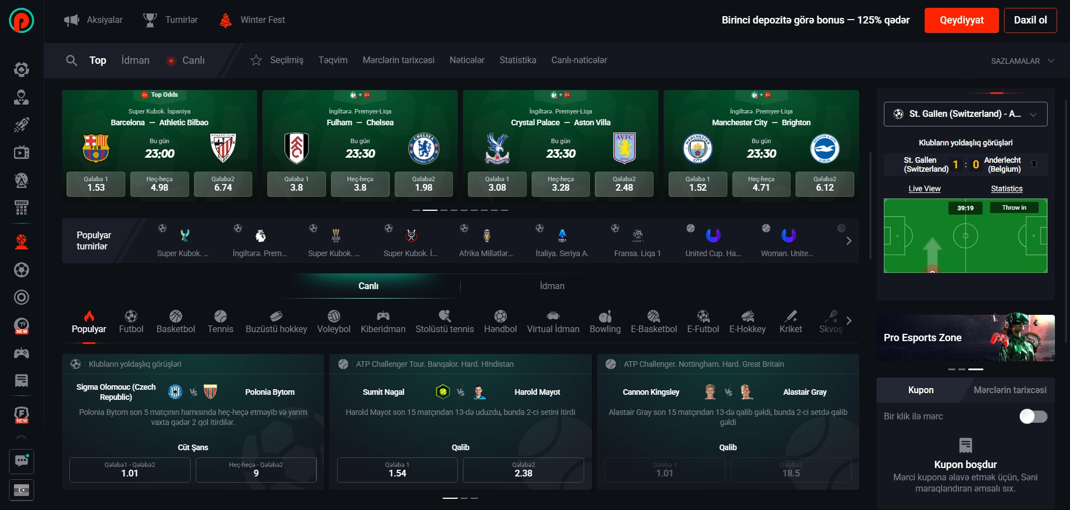The height and width of the screenshot is (510, 1070).
Task: Select Barcelona Qələbə 1 odds 1.53
Action: (x=96, y=184)
